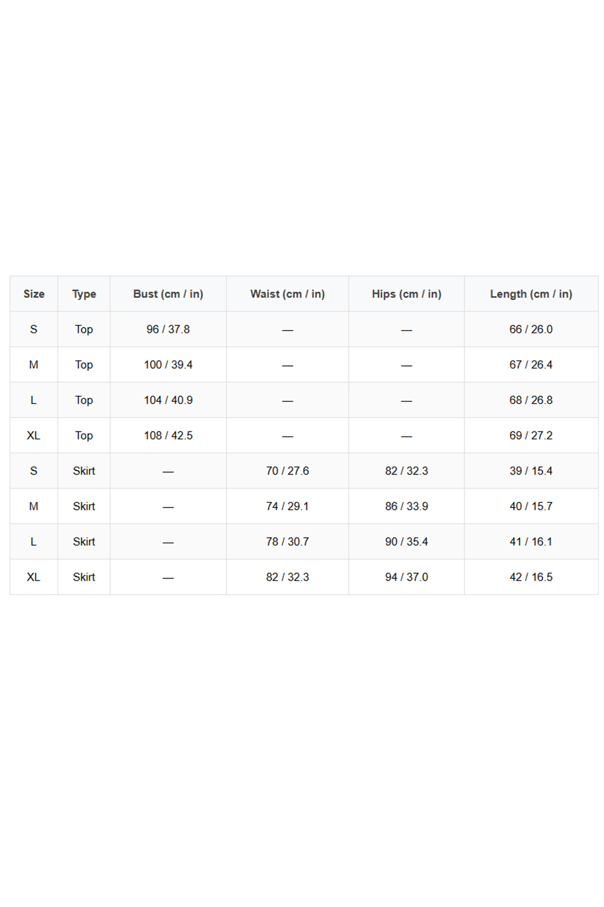Select the 74 / 29.1 waist cell
The width and height of the screenshot is (604, 907).
[288, 506]
